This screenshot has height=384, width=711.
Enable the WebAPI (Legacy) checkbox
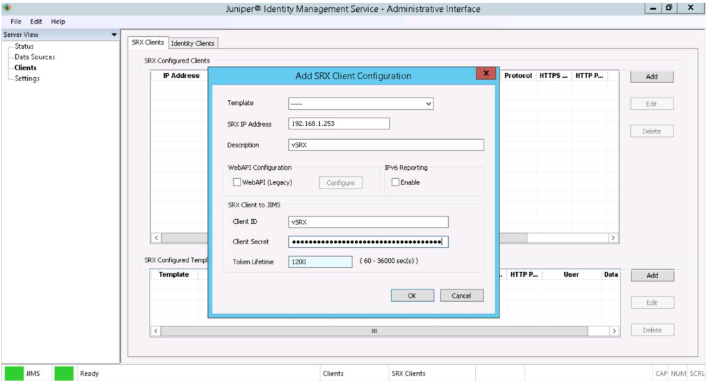[x=237, y=182]
